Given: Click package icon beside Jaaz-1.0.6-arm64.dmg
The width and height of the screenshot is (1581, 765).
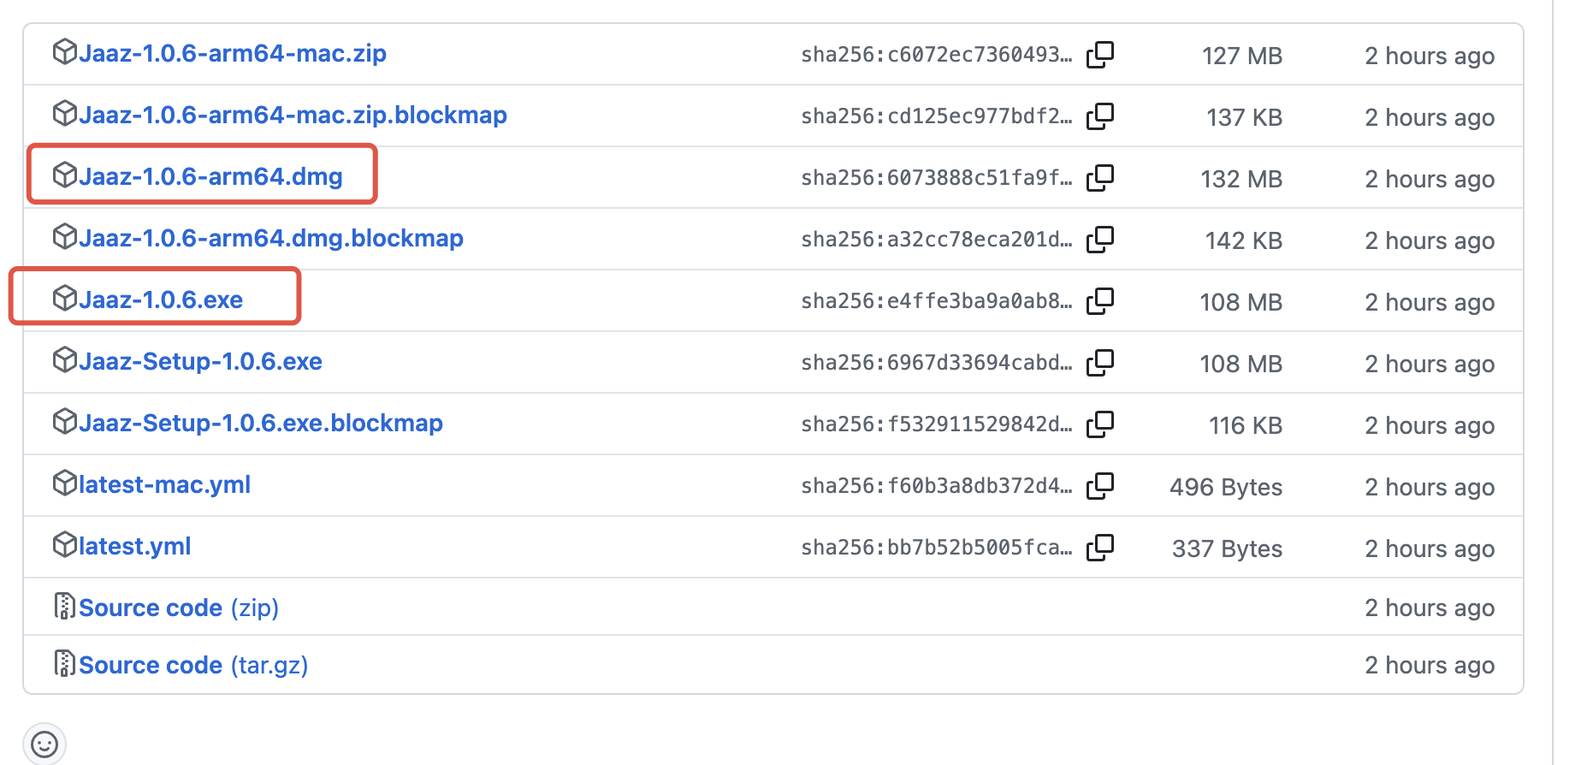Looking at the screenshot, I should click(65, 175).
